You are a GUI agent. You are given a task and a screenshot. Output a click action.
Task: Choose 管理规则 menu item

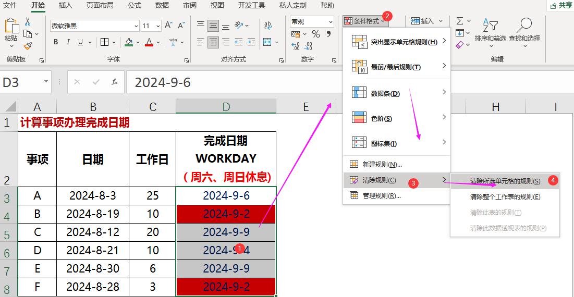(x=397, y=196)
